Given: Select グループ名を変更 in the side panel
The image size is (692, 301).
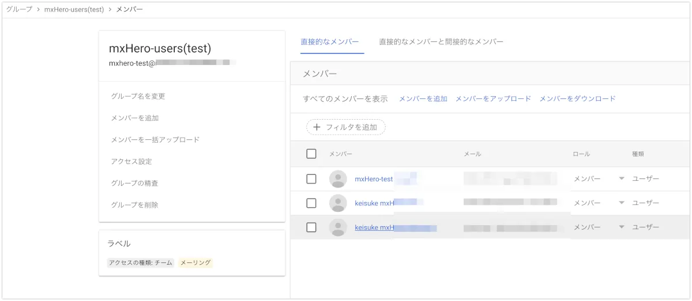Looking at the screenshot, I should [138, 96].
